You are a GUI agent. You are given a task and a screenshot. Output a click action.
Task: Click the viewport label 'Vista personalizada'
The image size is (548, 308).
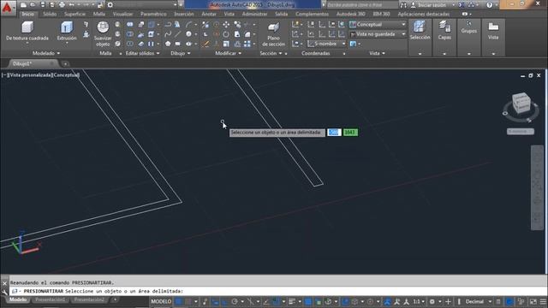(32, 74)
